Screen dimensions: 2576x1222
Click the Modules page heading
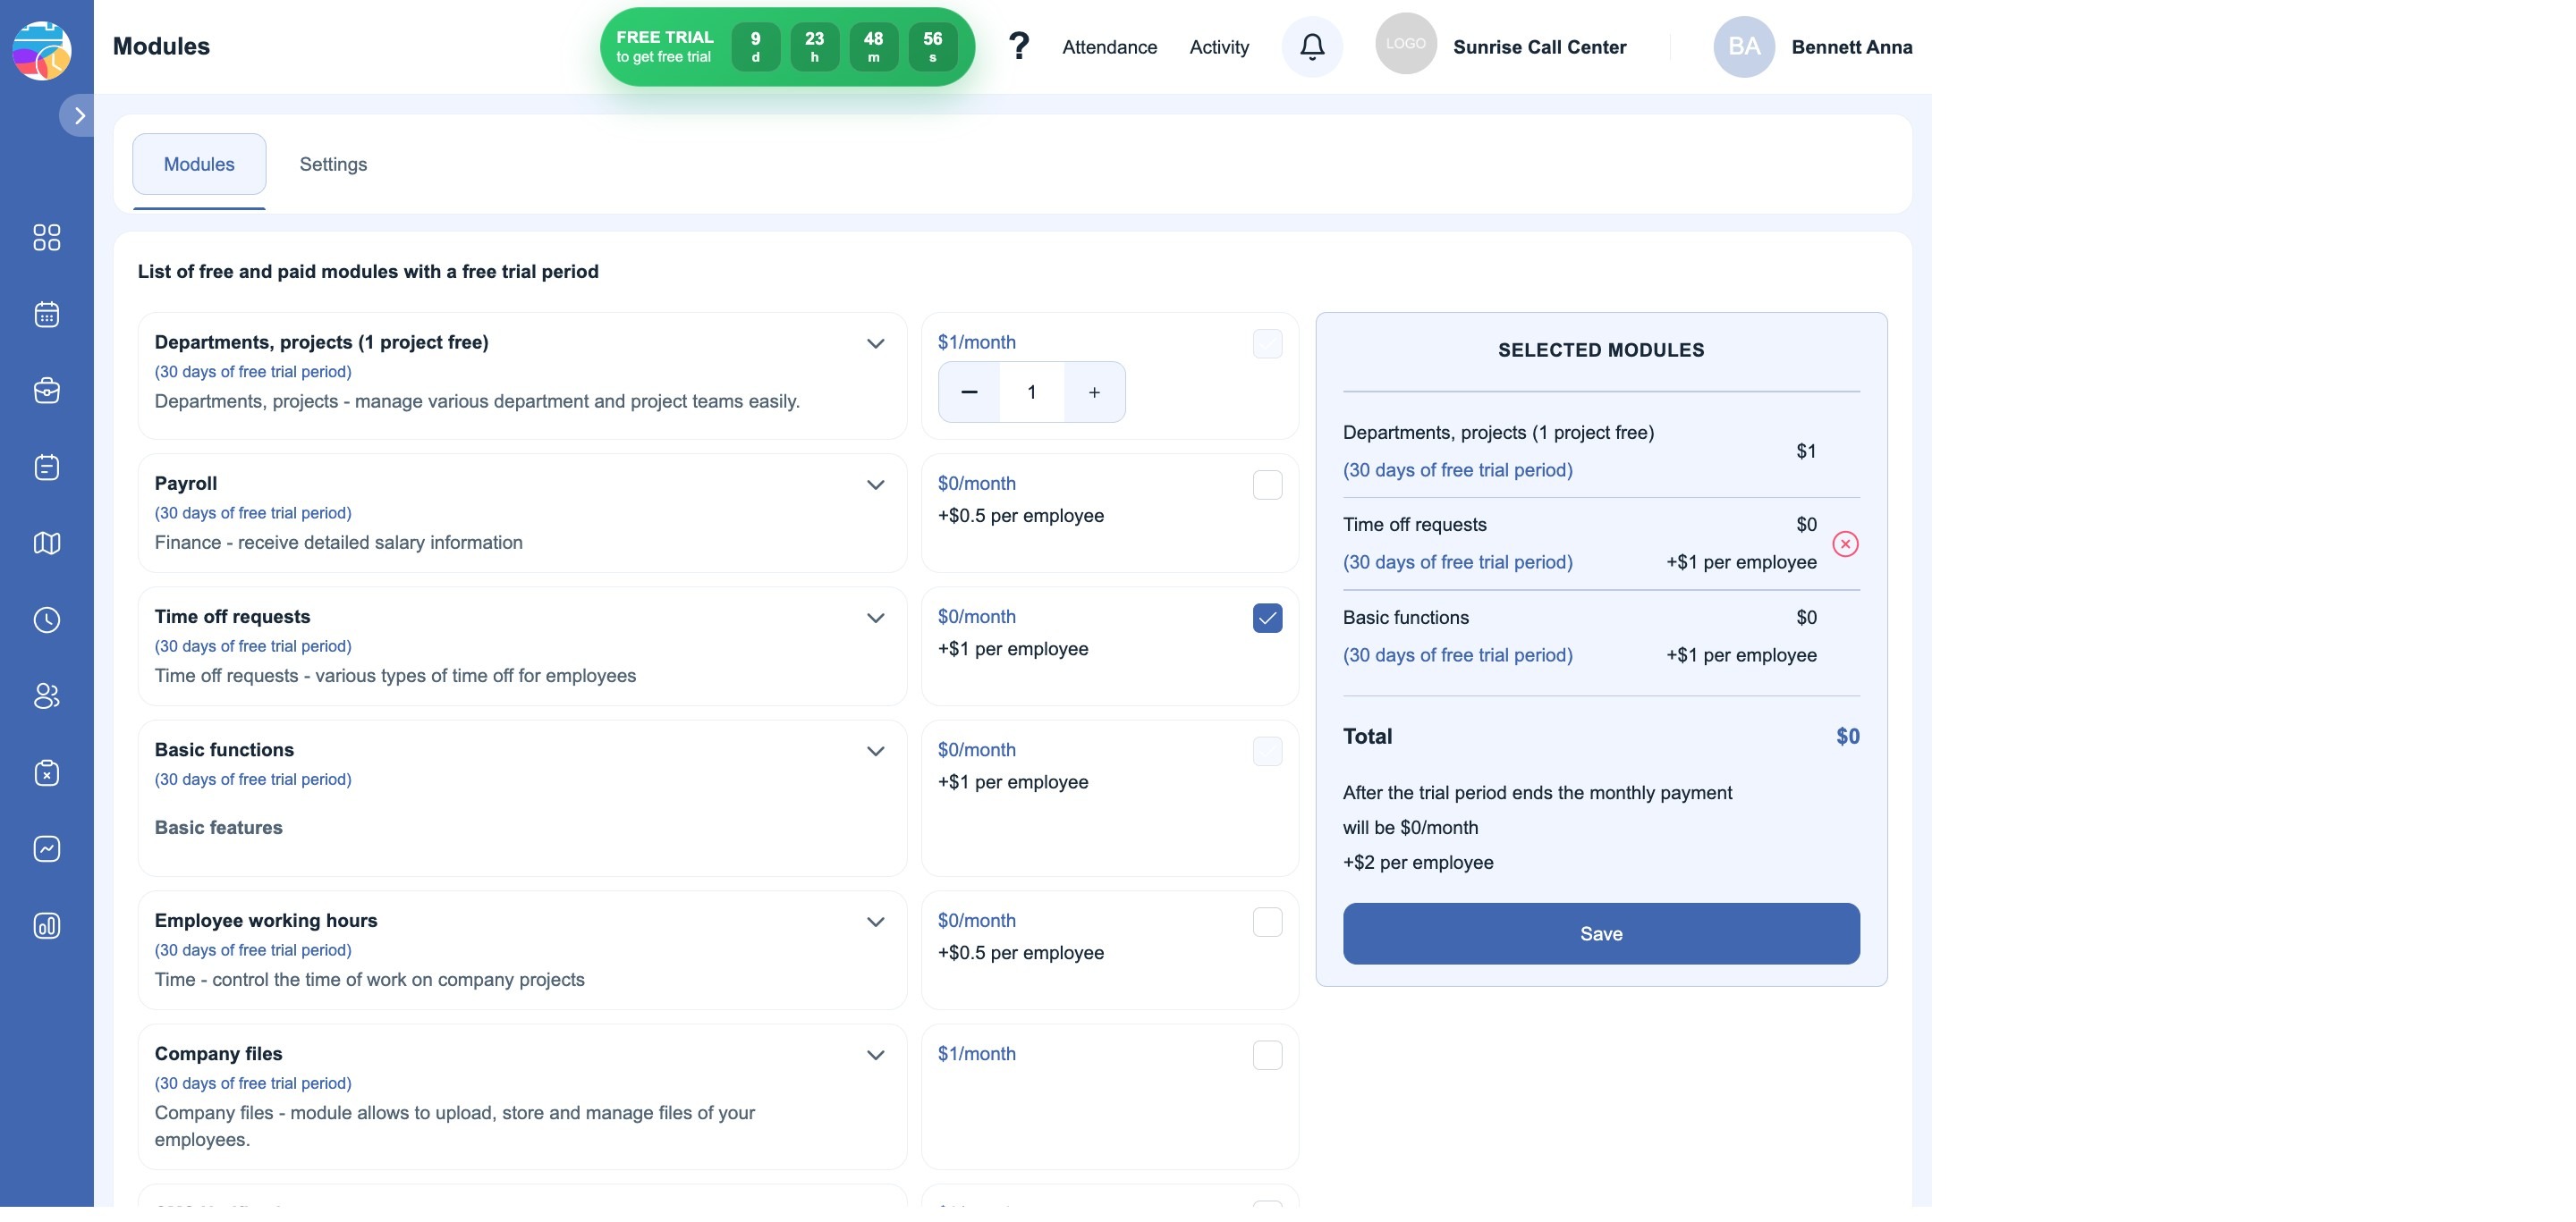161,47
